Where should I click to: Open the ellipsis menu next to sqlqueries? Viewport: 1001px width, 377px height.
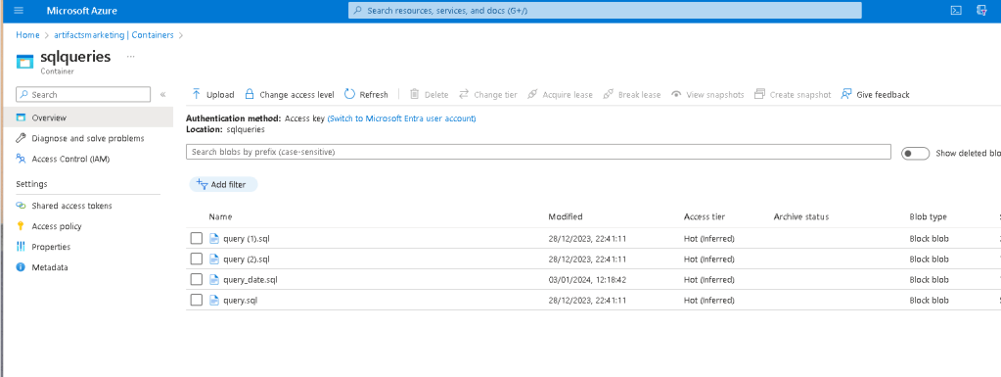(x=131, y=56)
